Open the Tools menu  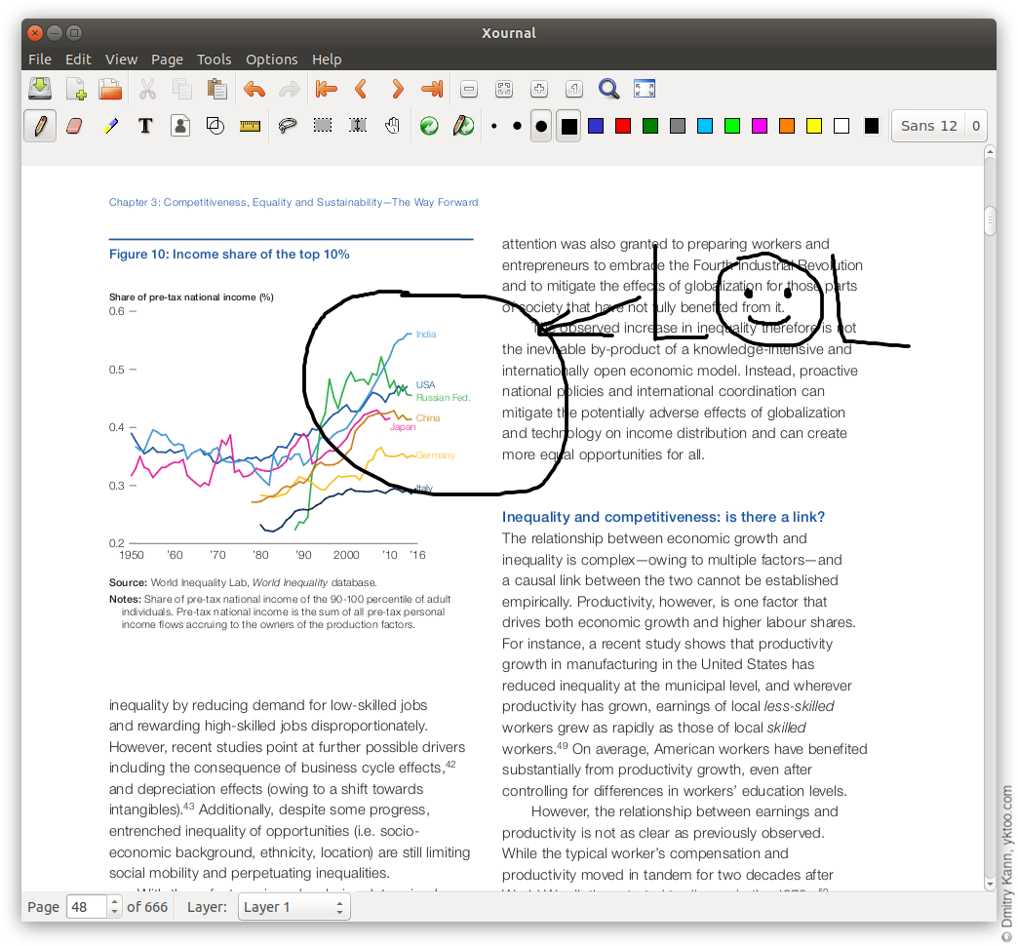(x=214, y=59)
